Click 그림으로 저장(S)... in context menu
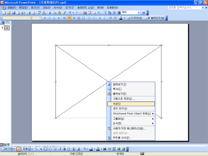The width and height of the screenshot is (208, 156). tap(131, 99)
